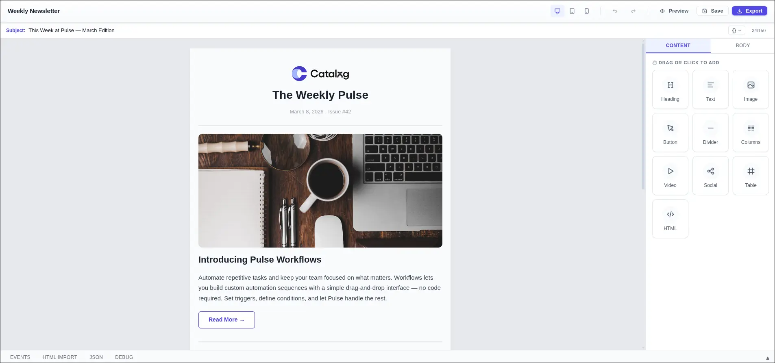The width and height of the screenshot is (775, 363).
Task: Open the JSON panel tab
Action: click(96, 357)
